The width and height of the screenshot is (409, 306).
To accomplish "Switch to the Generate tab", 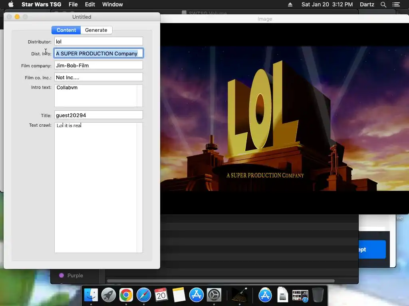I will tap(96, 30).
